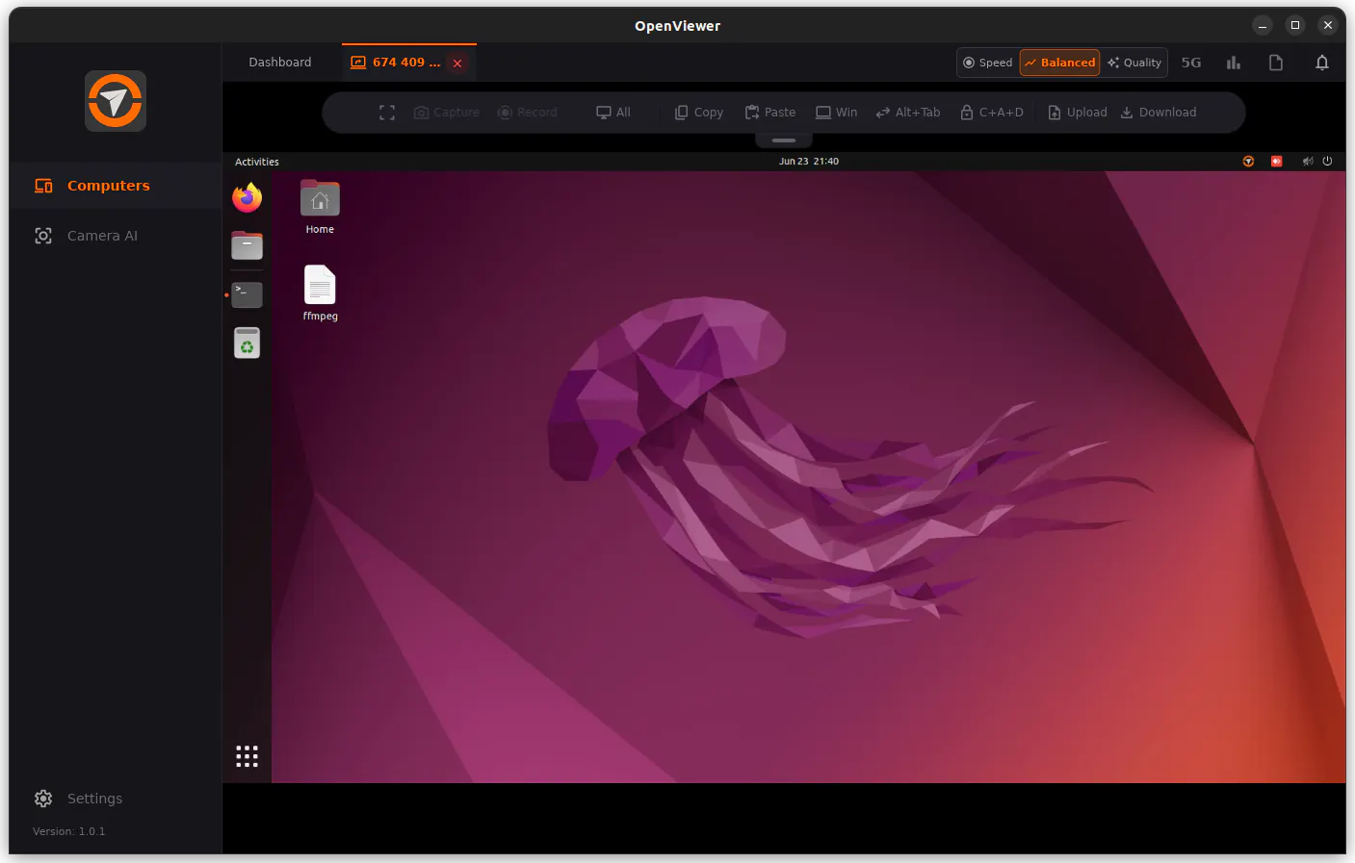Open the file document icon in header

tap(1276, 63)
